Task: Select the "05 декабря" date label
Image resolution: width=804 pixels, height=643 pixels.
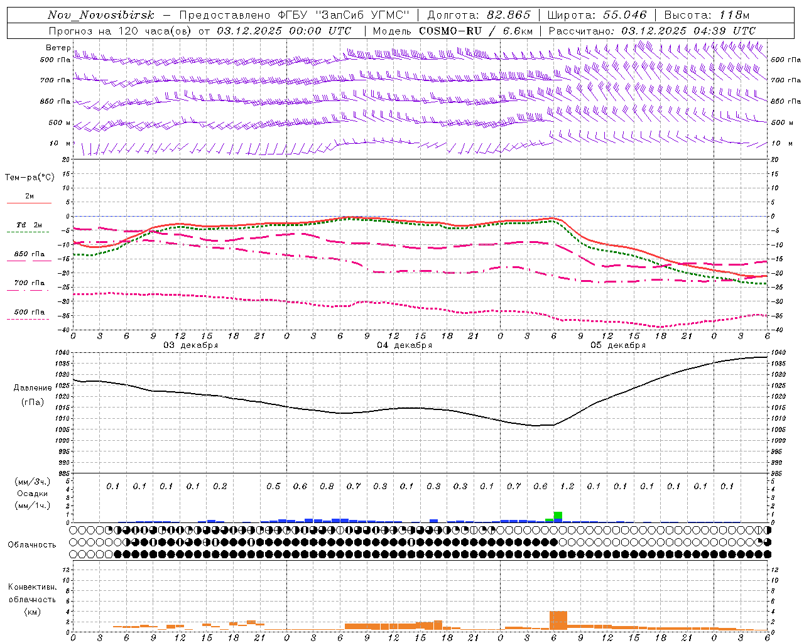Action: tap(618, 345)
